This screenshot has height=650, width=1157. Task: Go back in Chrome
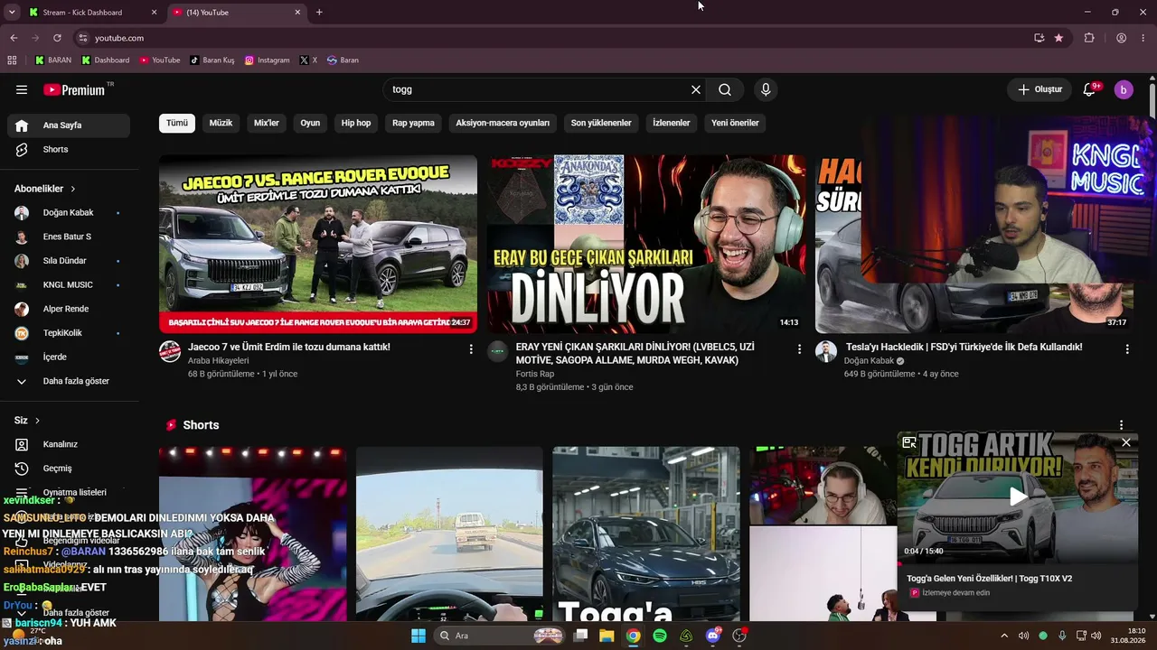(x=14, y=38)
